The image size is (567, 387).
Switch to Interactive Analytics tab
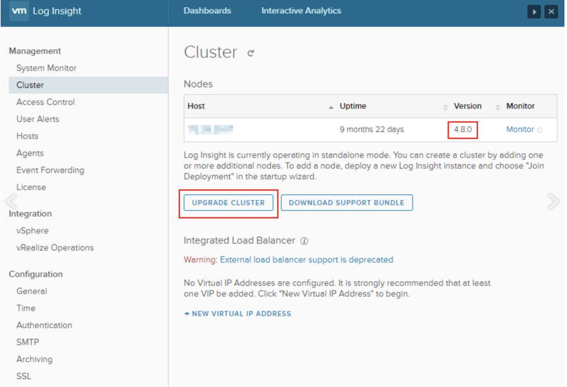(x=301, y=11)
